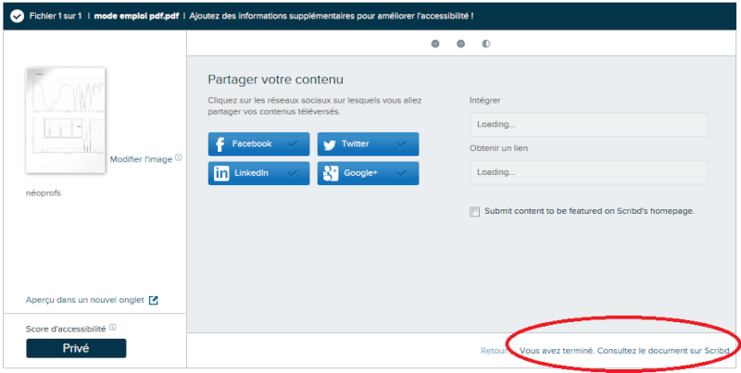Click the Intégrer embed code field

point(589,125)
